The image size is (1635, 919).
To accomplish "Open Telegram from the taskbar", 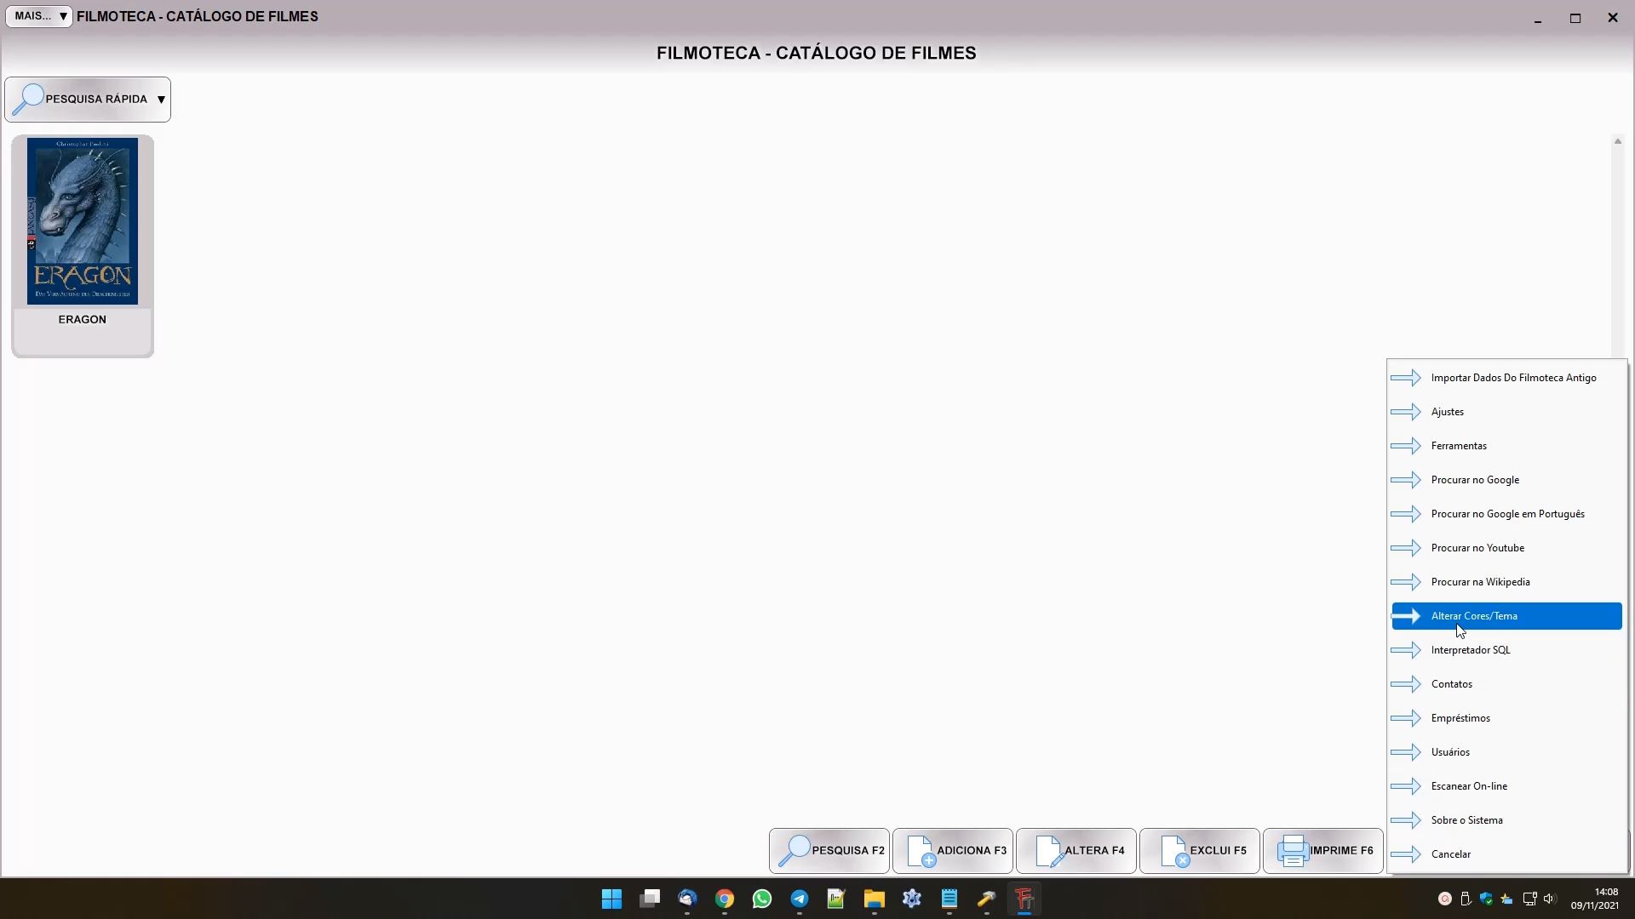I will click(800, 899).
